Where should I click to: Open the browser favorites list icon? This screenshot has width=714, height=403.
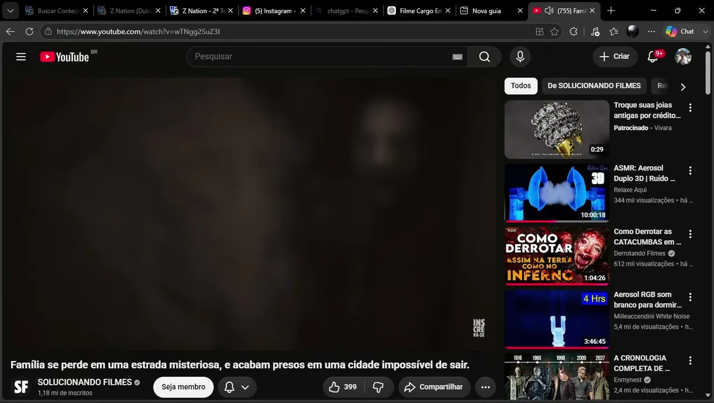[614, 31]
